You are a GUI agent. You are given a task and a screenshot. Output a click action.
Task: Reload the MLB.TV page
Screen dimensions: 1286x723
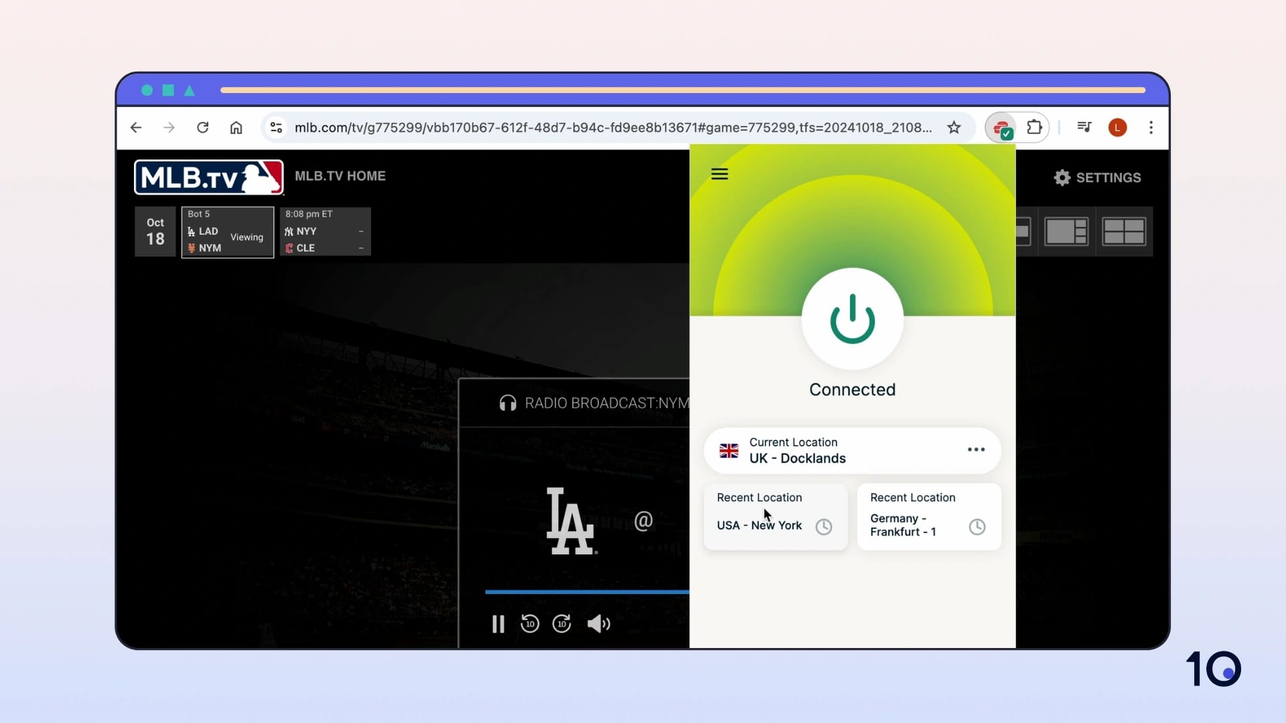[x=202, y=127]
